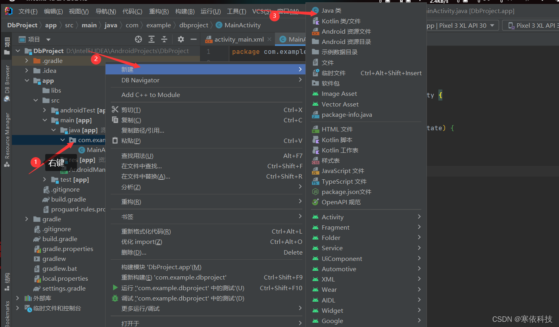Select 样式表 (stylesheet) option

[365, 160]
